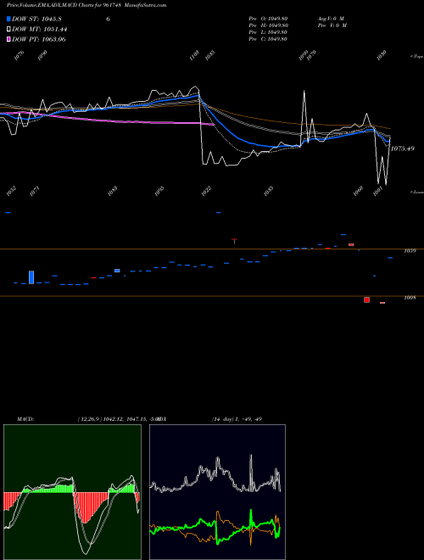Click the 'Pre H: 1049.80' value
424x560 pixels.
pyautogui.click(x=268, y=25)
